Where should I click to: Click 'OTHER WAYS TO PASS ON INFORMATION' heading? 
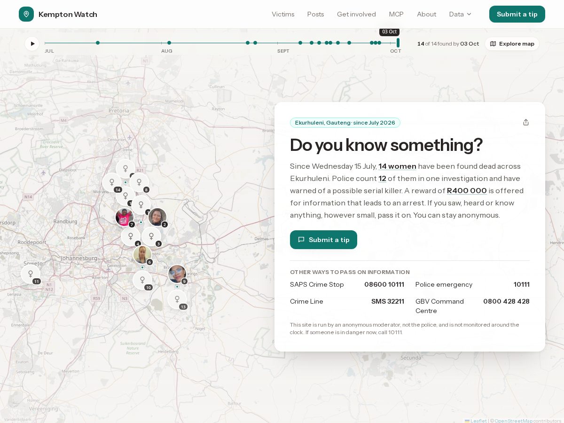click(350, 272)
